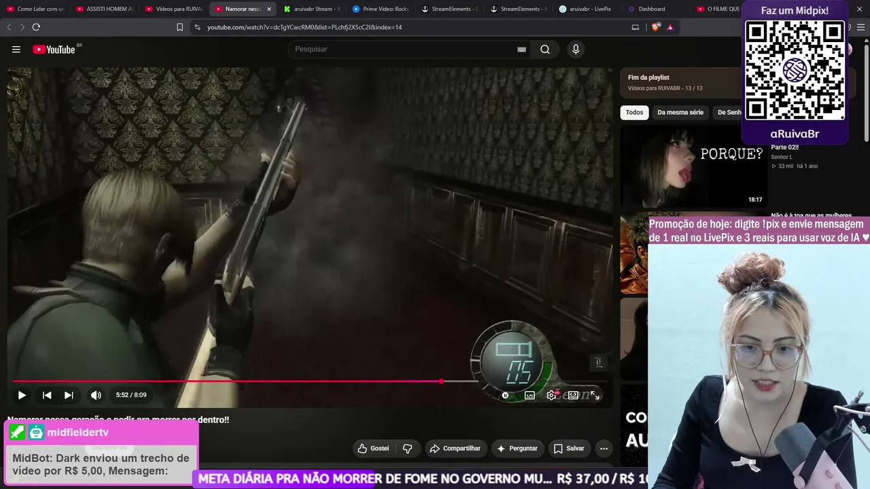Open the on-screen keyboard in the search box
This screenshot has height=489, width=870.
[521, 50]
